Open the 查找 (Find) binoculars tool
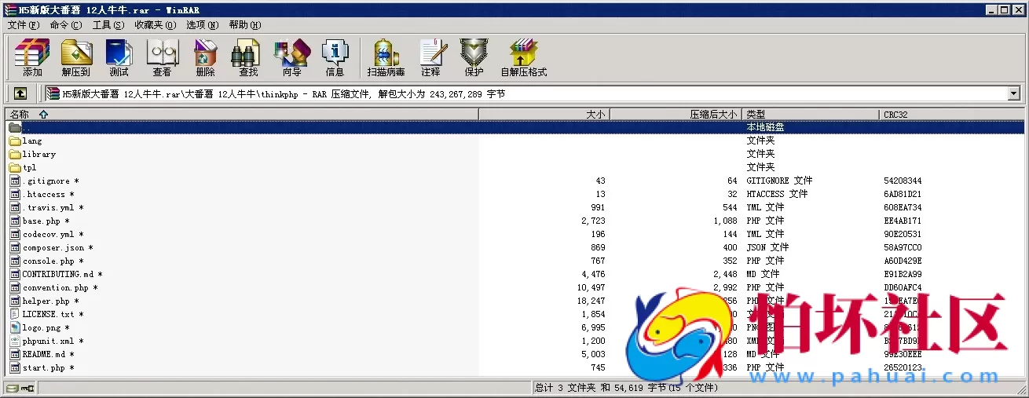The height and width of the screenshot is (398, 1029). (x=248, y=58)
